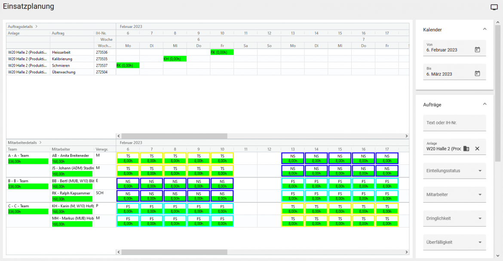Open the calendar picker for the Bis date
This screenshot has width=503, height=261.
tap(477, 73)
